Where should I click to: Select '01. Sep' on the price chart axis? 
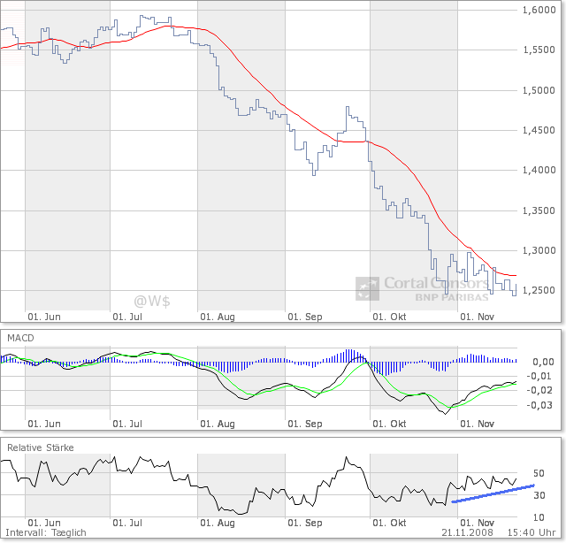point(304,317)
